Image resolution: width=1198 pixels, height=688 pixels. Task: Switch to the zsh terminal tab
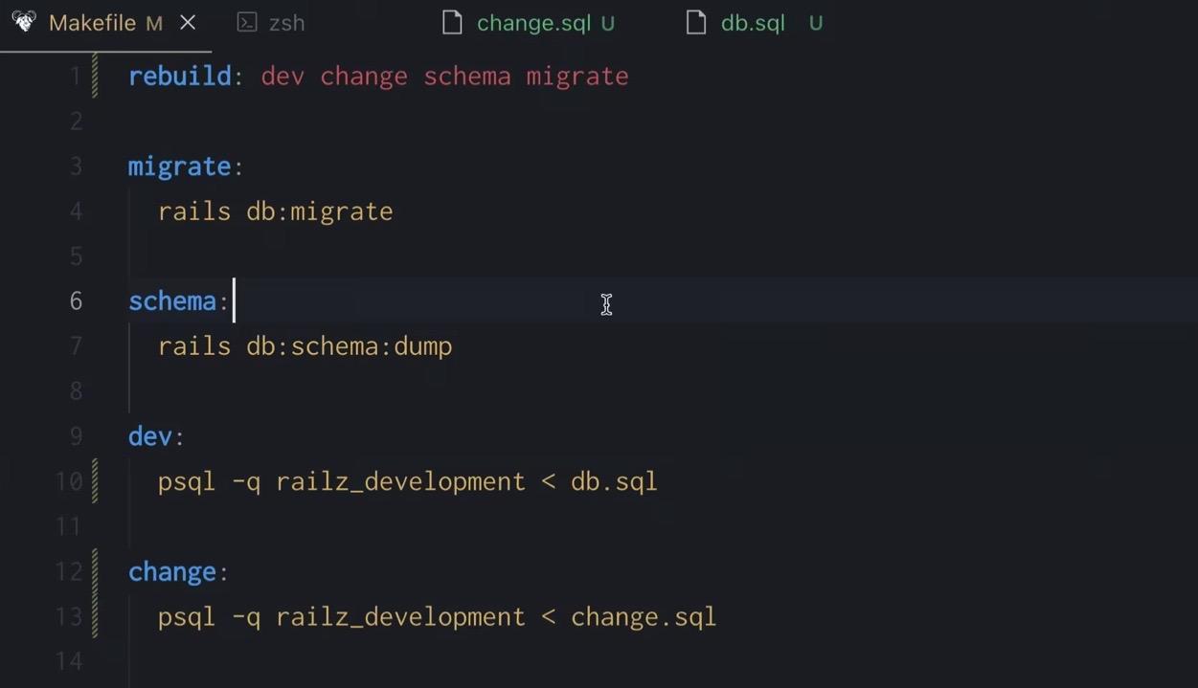pyautogui.click(x=286, y=23)
